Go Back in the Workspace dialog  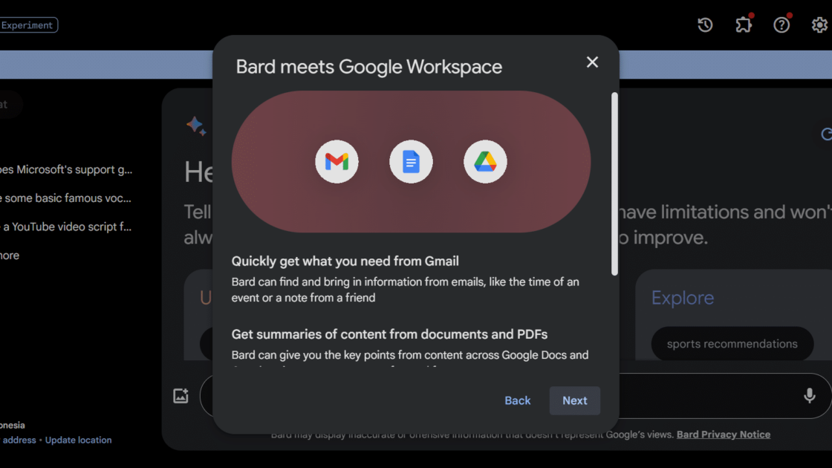[x=517, y=400]
